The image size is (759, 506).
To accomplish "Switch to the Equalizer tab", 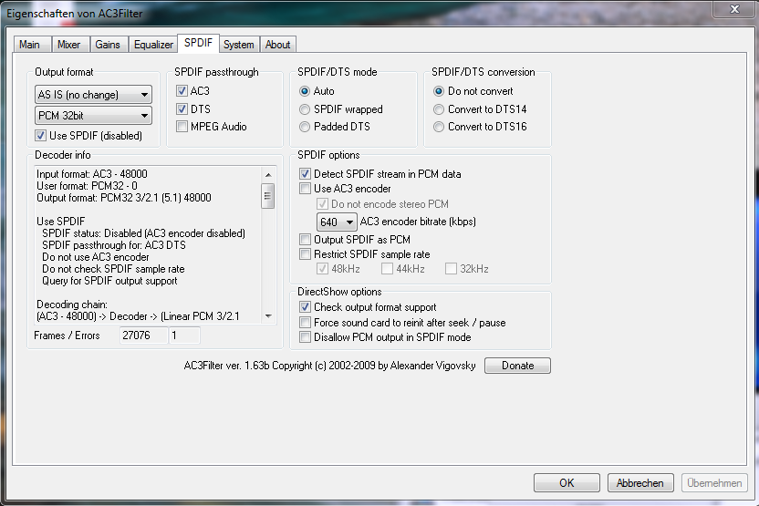I will click(153, 45).
